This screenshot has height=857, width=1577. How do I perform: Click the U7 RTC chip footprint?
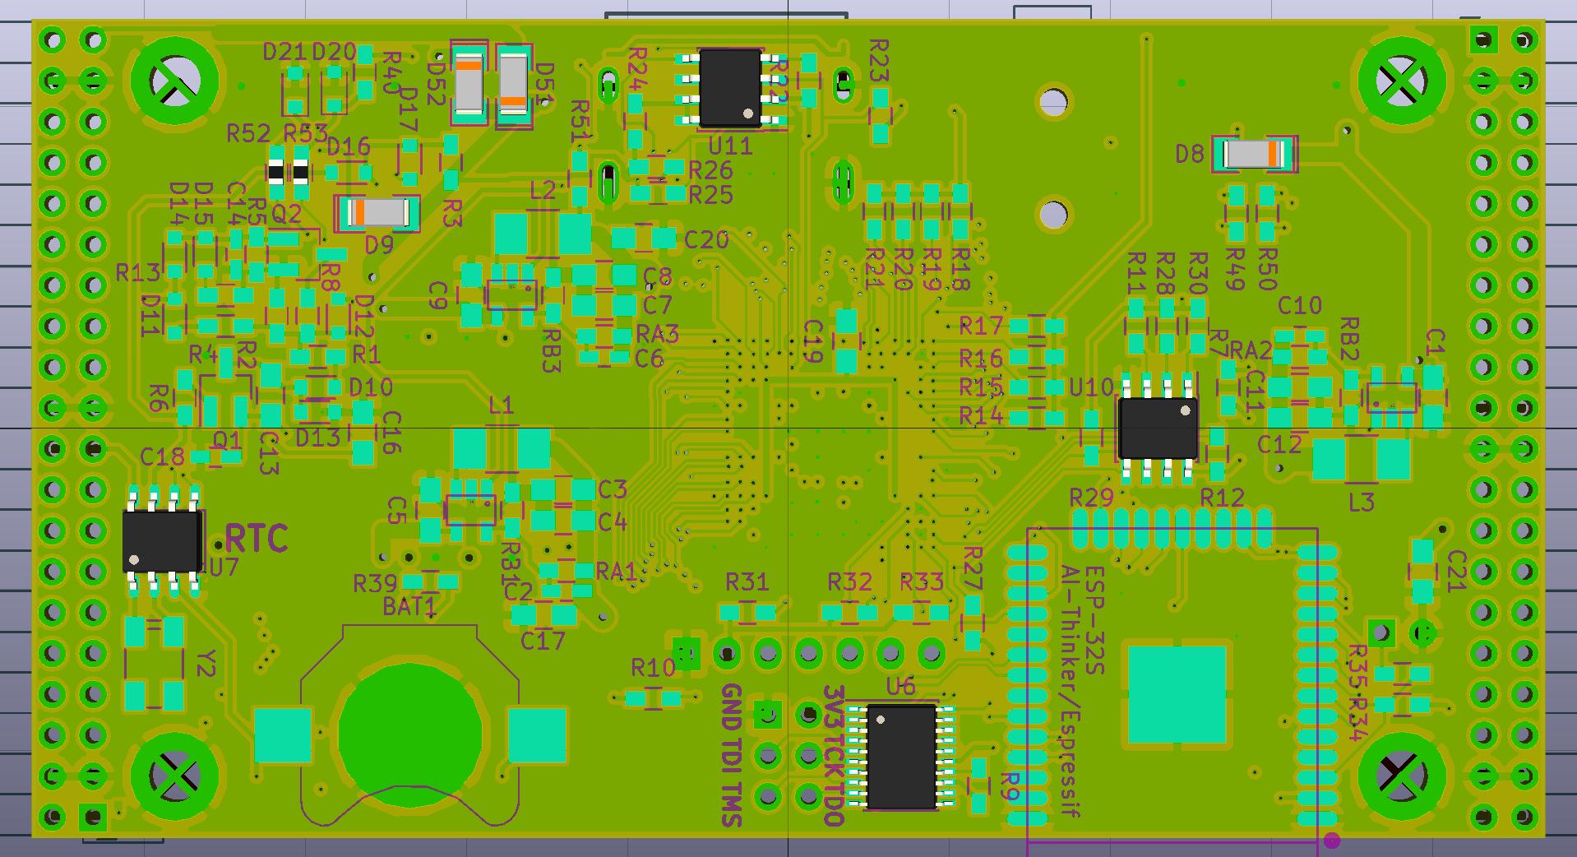(162, 540)
